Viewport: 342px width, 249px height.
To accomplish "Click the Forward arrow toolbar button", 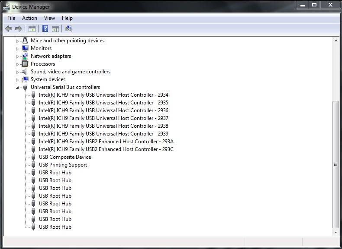I will point(19,29).
